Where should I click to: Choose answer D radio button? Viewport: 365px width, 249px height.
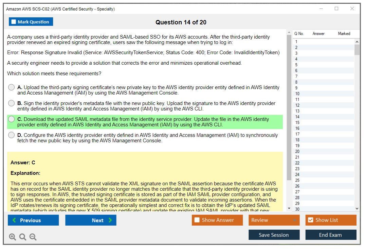(12, 135)
